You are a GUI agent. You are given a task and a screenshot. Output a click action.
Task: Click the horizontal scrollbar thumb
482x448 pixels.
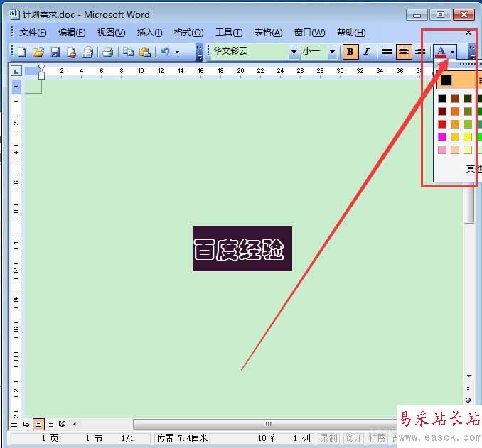[x=265, y=424]
